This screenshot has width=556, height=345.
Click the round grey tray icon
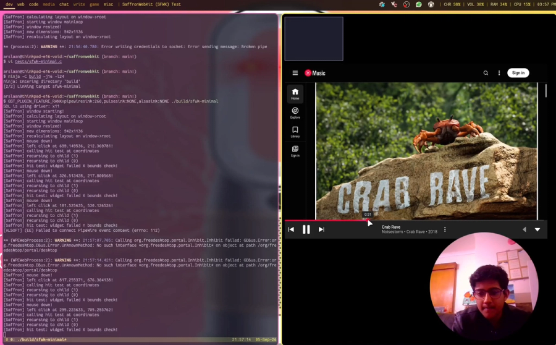click(x=431, y=4)
